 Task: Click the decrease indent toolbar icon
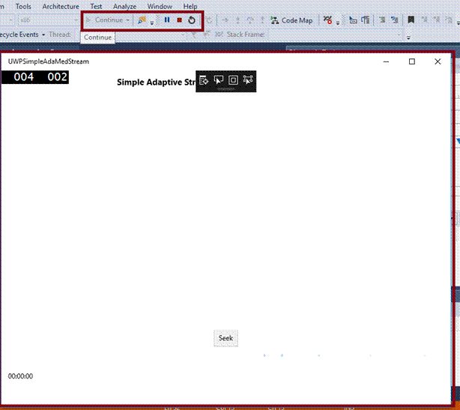[382, 20]
